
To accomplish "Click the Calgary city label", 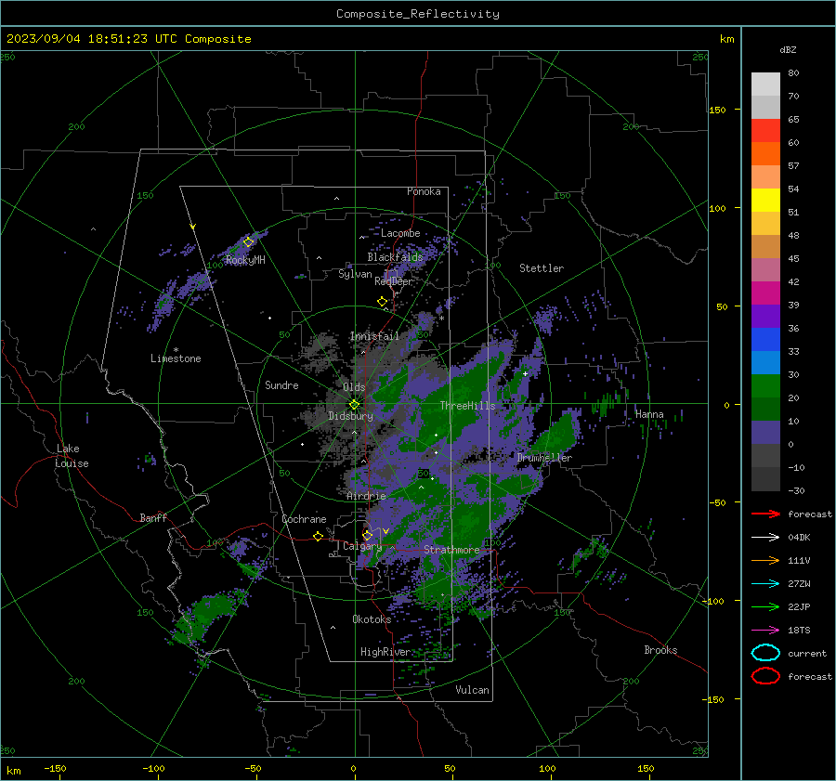I will pos(362,546).
